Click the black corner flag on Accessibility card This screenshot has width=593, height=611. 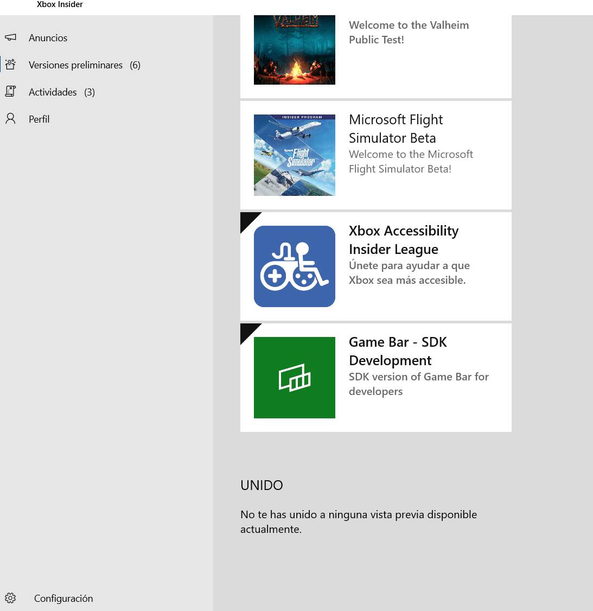click(247, 219)
